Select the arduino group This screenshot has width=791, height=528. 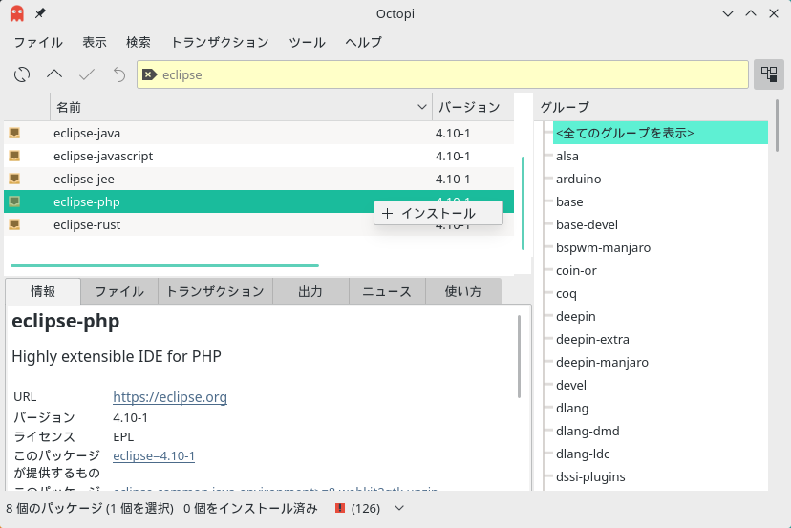(579, 179)
